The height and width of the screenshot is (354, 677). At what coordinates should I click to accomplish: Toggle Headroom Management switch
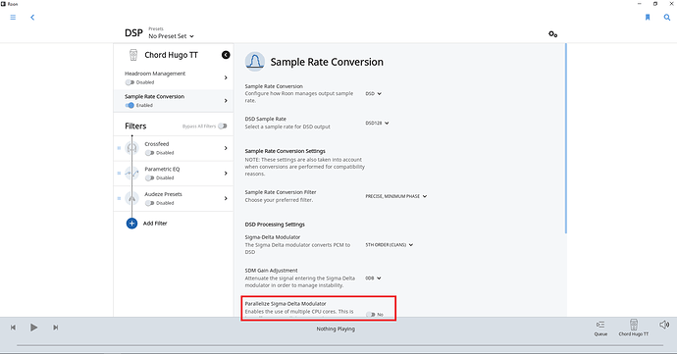tap(130, 82)
